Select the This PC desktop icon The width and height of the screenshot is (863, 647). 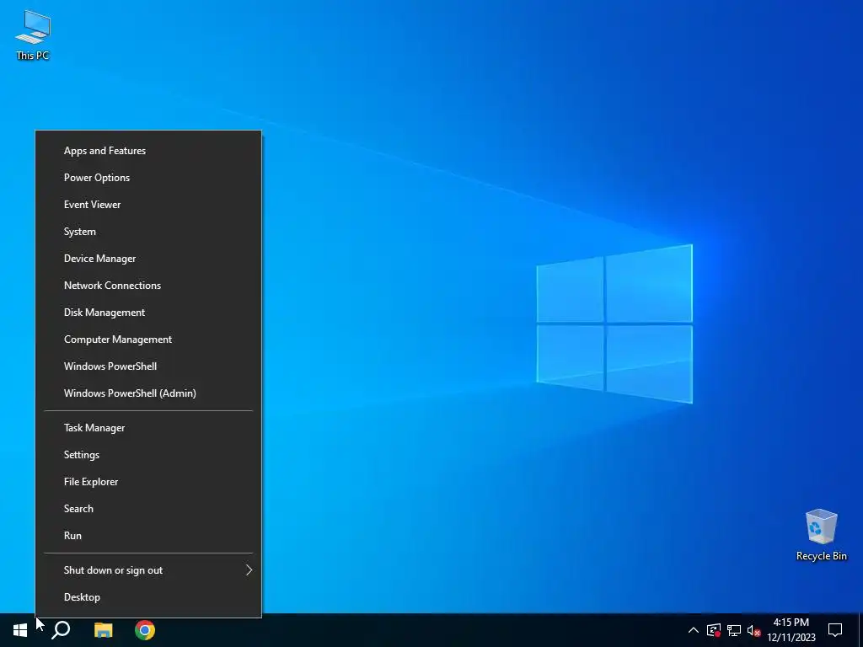(33, 35)
